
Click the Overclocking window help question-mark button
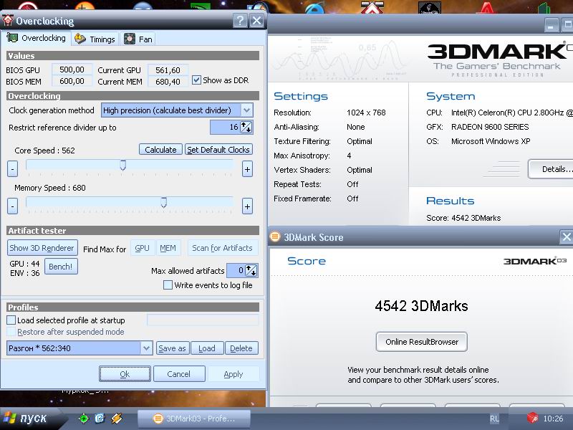(240, 21)
